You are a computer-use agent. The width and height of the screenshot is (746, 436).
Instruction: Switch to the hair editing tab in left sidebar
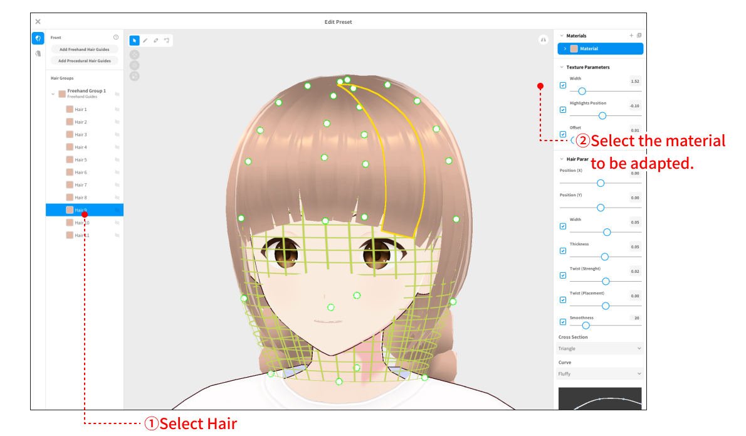38,38
